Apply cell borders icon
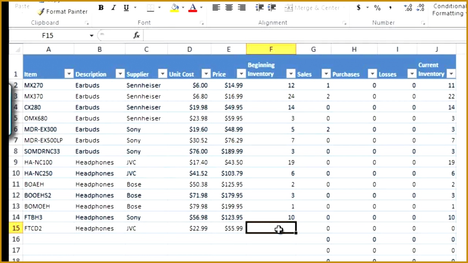 pos(151,8)
